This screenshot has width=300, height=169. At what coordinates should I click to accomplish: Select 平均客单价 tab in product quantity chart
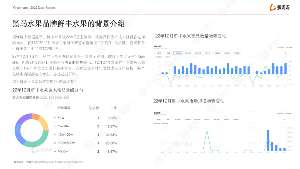click(x=188, y=53)
